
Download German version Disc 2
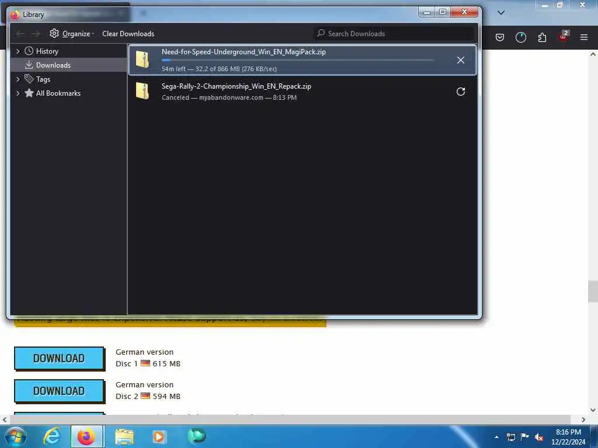59,391
